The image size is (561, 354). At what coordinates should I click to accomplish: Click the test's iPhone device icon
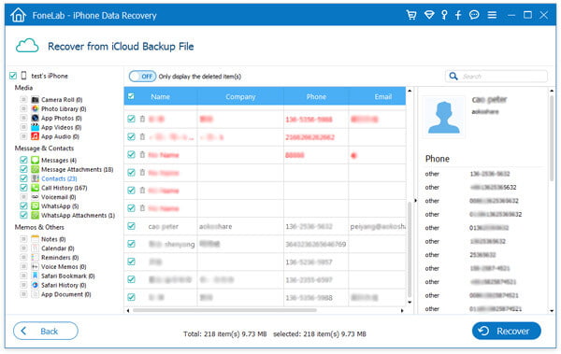23,76
